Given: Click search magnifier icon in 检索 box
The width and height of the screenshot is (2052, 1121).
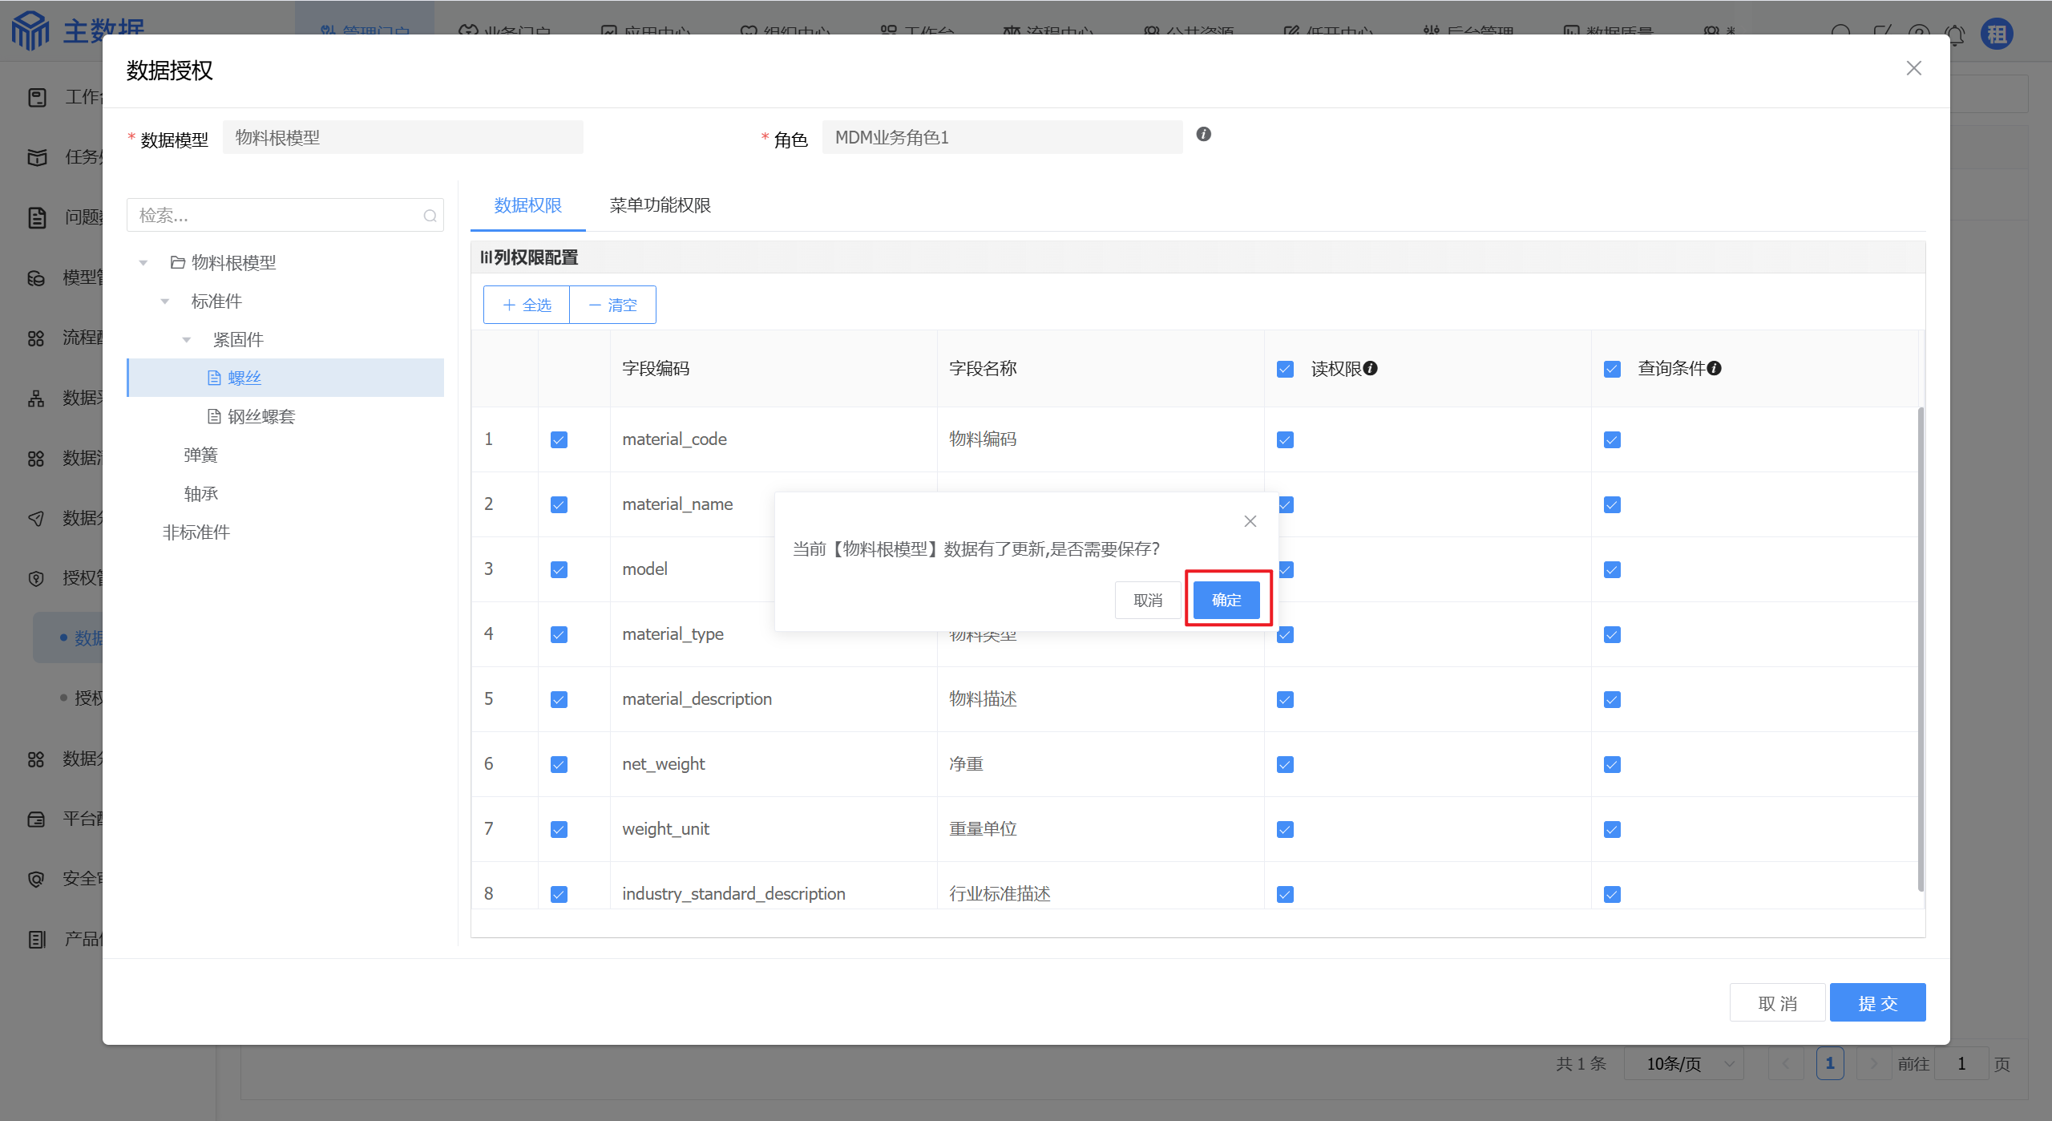Looking at the screenshot, I should [430, 216].
